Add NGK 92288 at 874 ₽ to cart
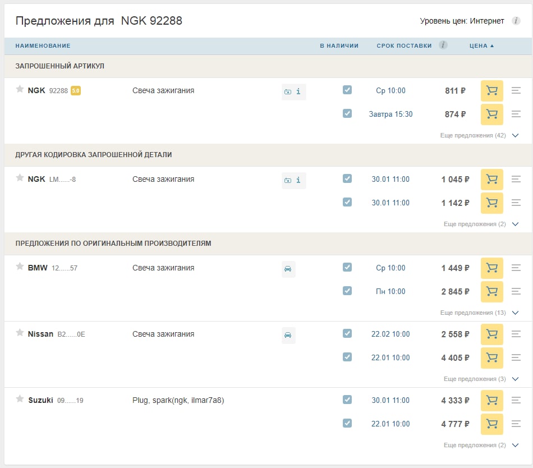Viewport: 533px width, 468px height. tap(491, 114)
